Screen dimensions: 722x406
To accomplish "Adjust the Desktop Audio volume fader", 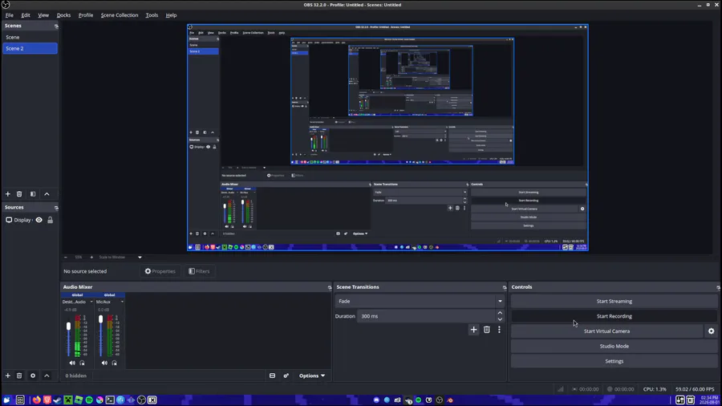I will pyautogui.click(x=69, y=326).
